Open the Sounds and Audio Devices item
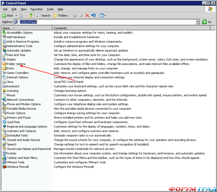This screenshot has width=217, height=192. [23, 140]
